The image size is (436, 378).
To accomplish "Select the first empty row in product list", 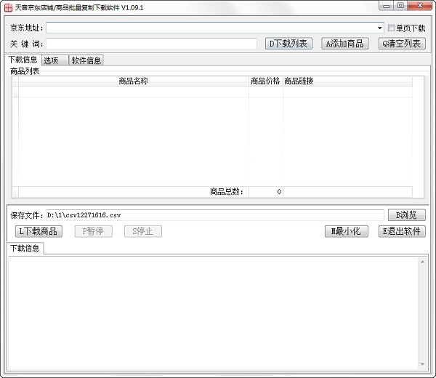I will coord(212,92).
